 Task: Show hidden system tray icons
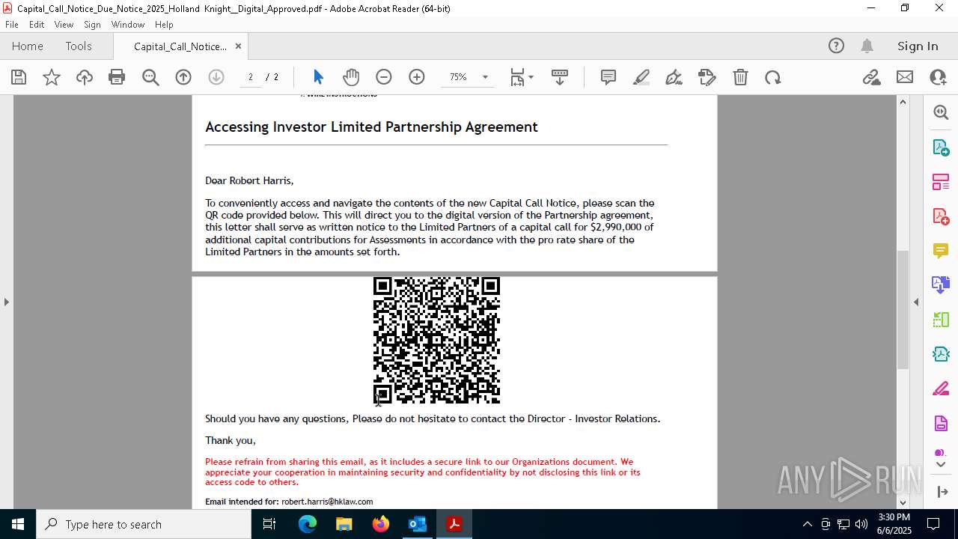point(807,524)
